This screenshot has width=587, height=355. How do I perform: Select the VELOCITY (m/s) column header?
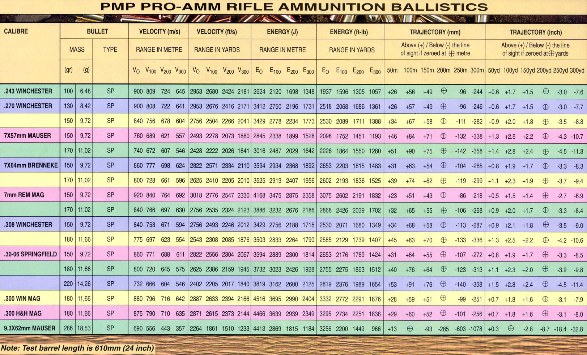click(159, 32)
